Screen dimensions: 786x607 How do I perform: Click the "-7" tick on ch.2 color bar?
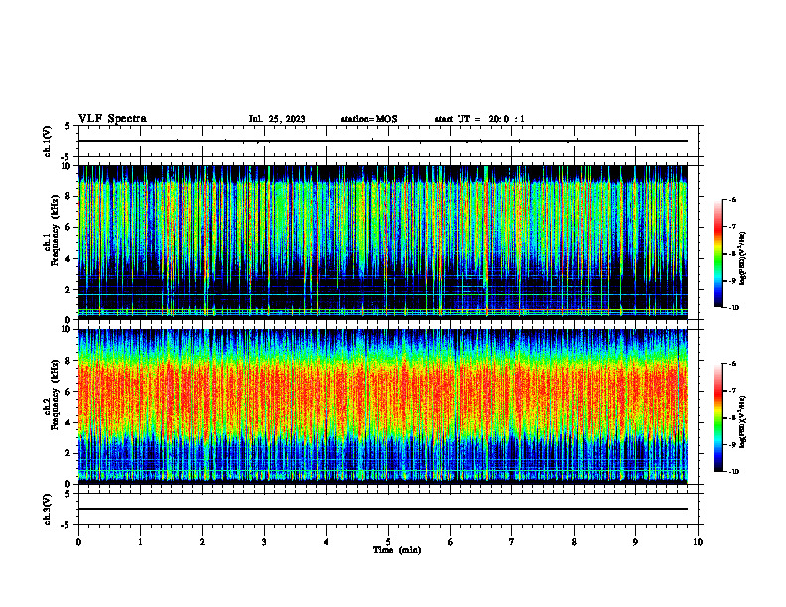(732, 391)
